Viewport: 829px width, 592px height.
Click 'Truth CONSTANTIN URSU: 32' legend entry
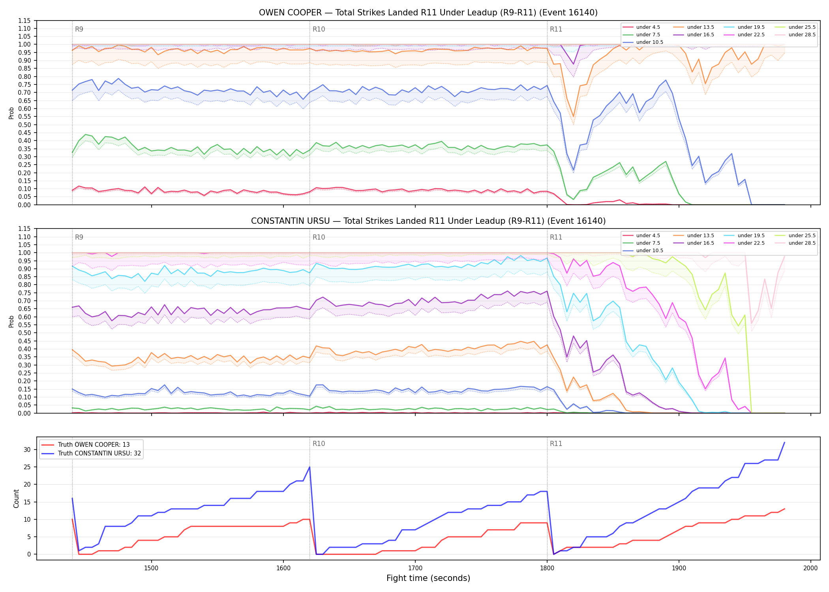click(91, 453)
